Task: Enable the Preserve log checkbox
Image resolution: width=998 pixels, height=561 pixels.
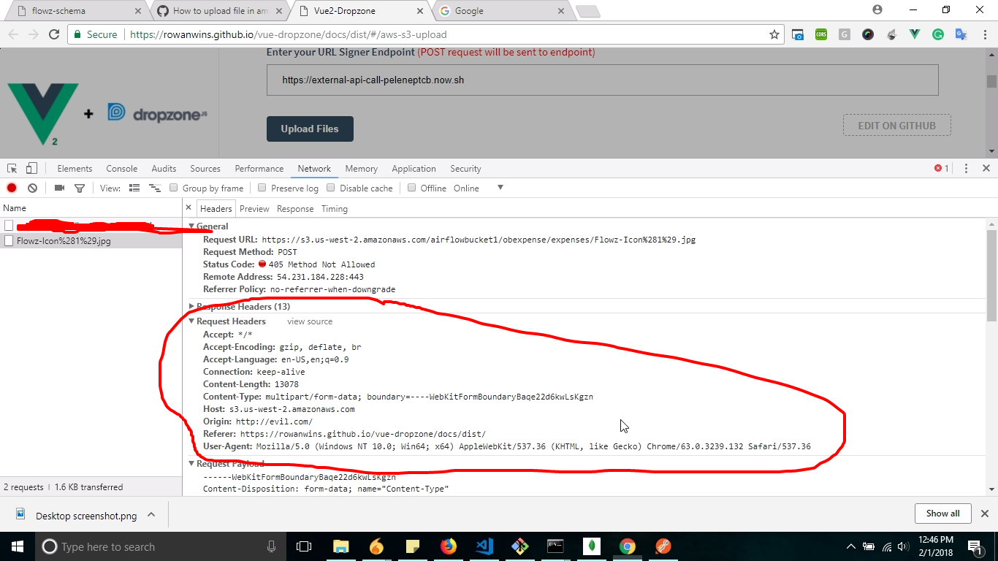Action: tap(262, 188)
